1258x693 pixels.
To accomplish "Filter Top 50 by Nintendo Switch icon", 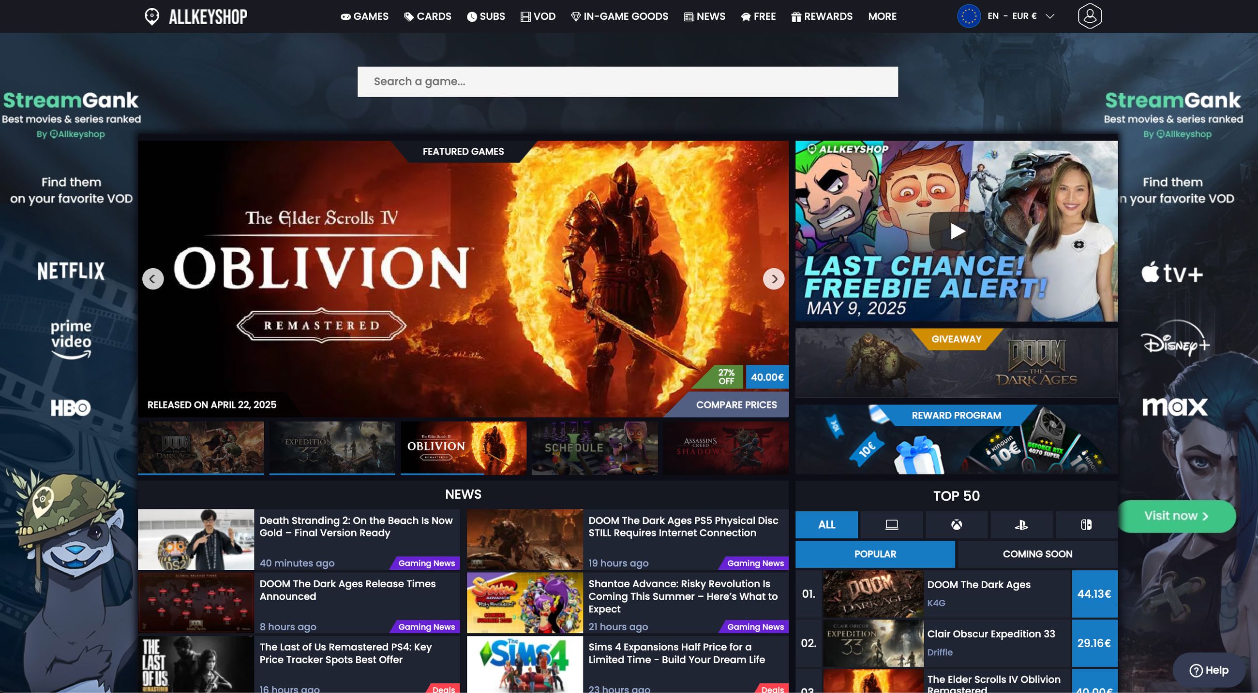I will pos(1086,525).
